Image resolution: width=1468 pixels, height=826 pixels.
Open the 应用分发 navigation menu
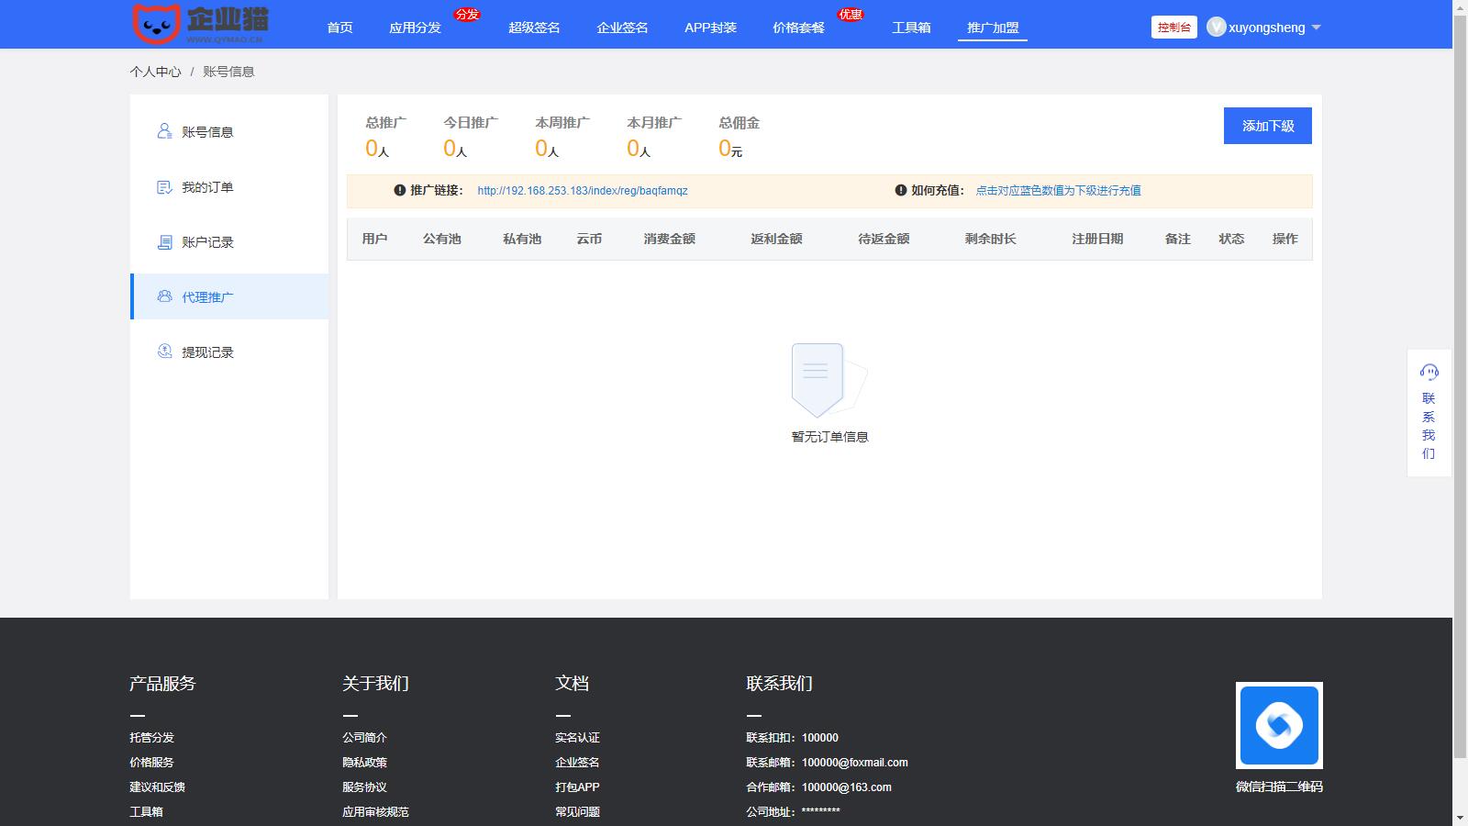[415, 28]
